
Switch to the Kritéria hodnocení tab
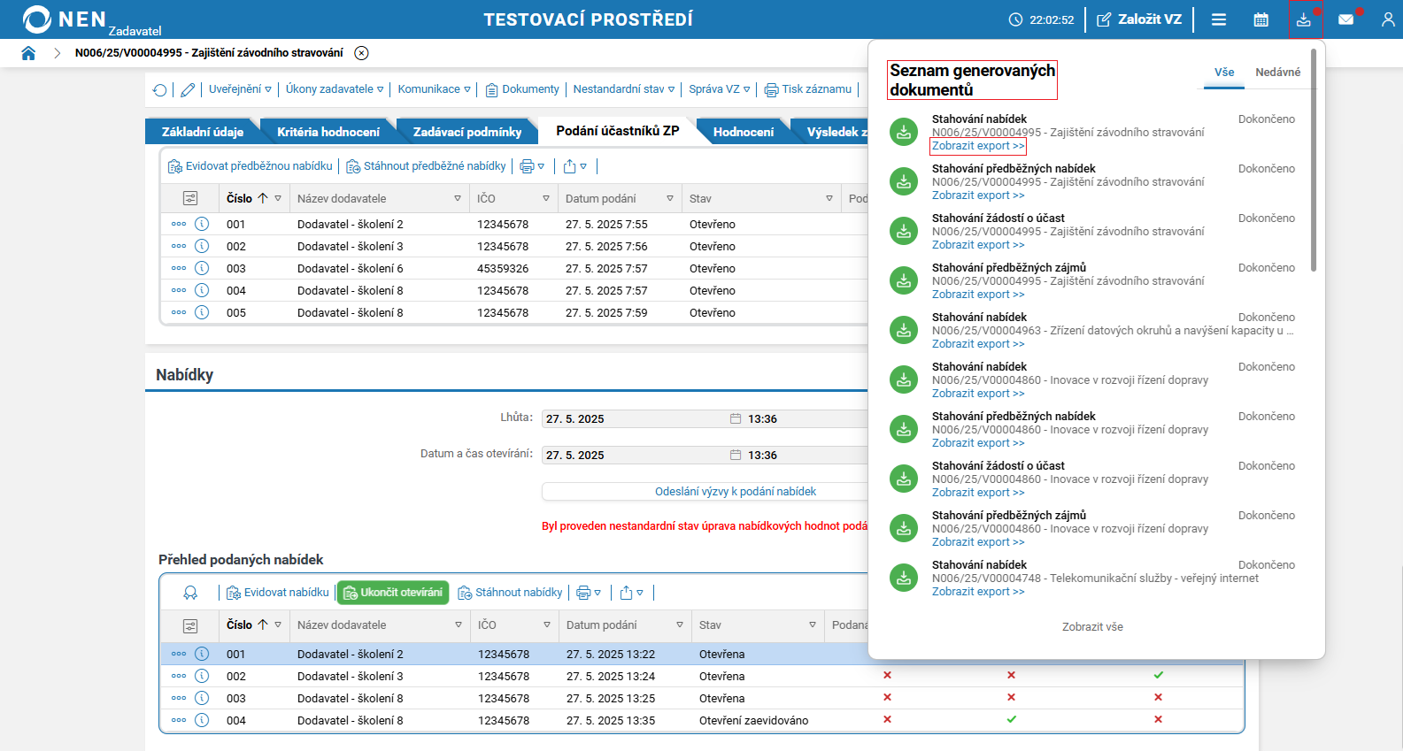point(328,132)
